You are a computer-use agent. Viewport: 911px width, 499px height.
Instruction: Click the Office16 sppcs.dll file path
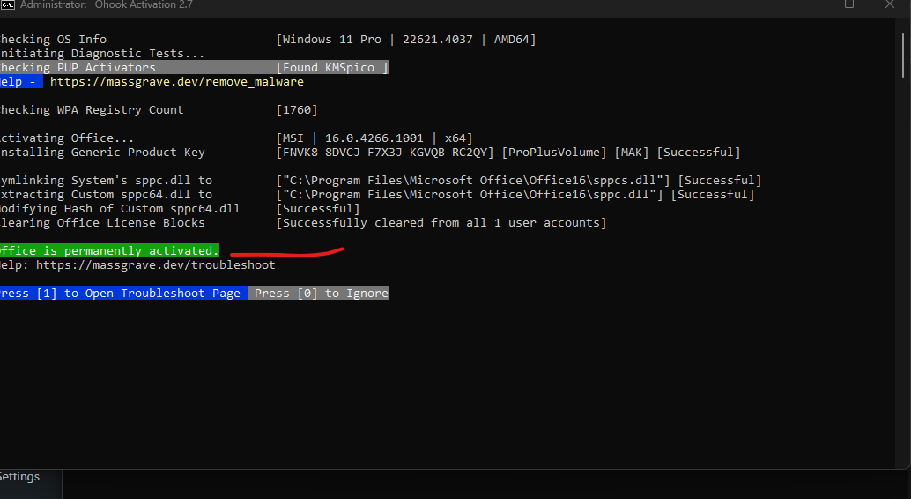[x=476, y=181]
